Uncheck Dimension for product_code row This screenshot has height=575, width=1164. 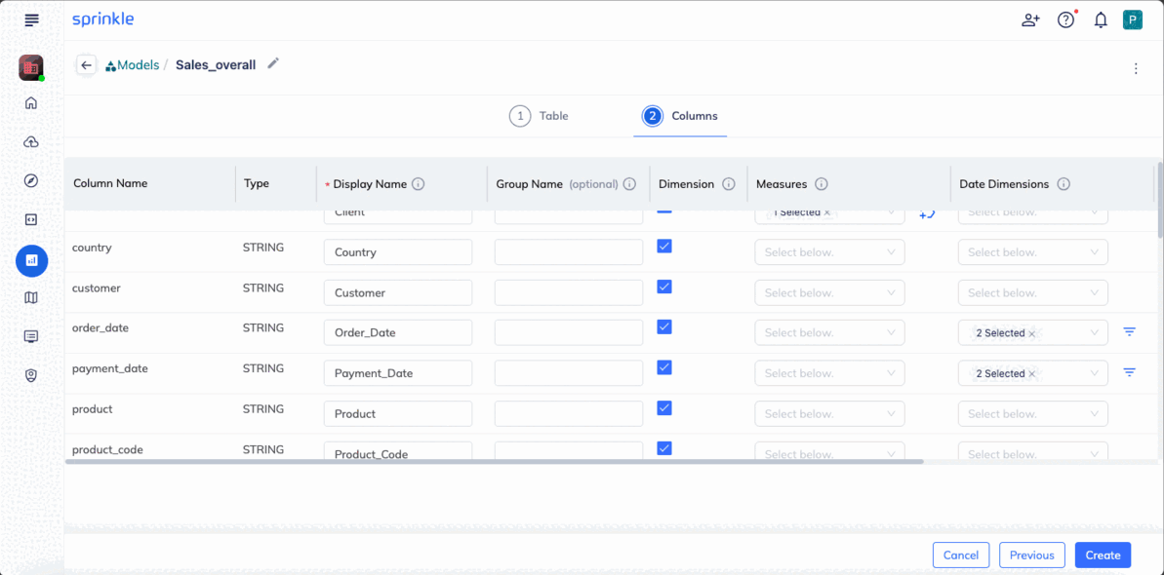click(664, 448)
